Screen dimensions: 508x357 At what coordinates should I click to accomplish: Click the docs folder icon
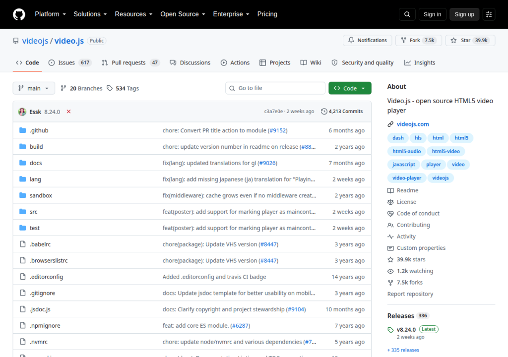point(23,163)
